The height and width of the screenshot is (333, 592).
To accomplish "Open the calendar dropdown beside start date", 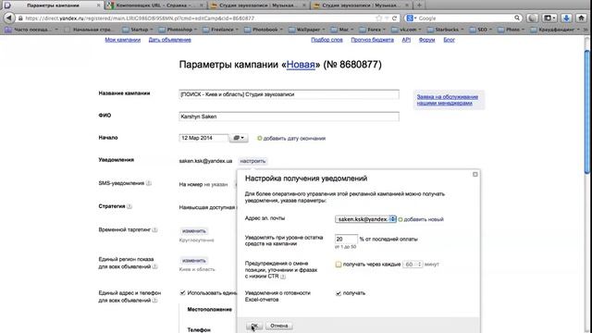I will pyautogui.click(x=239, y=138).
